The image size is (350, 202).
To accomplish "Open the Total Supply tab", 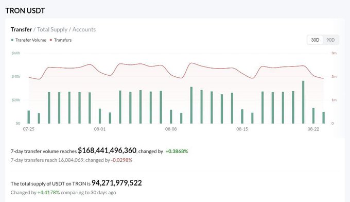I will tap(52, 29).
